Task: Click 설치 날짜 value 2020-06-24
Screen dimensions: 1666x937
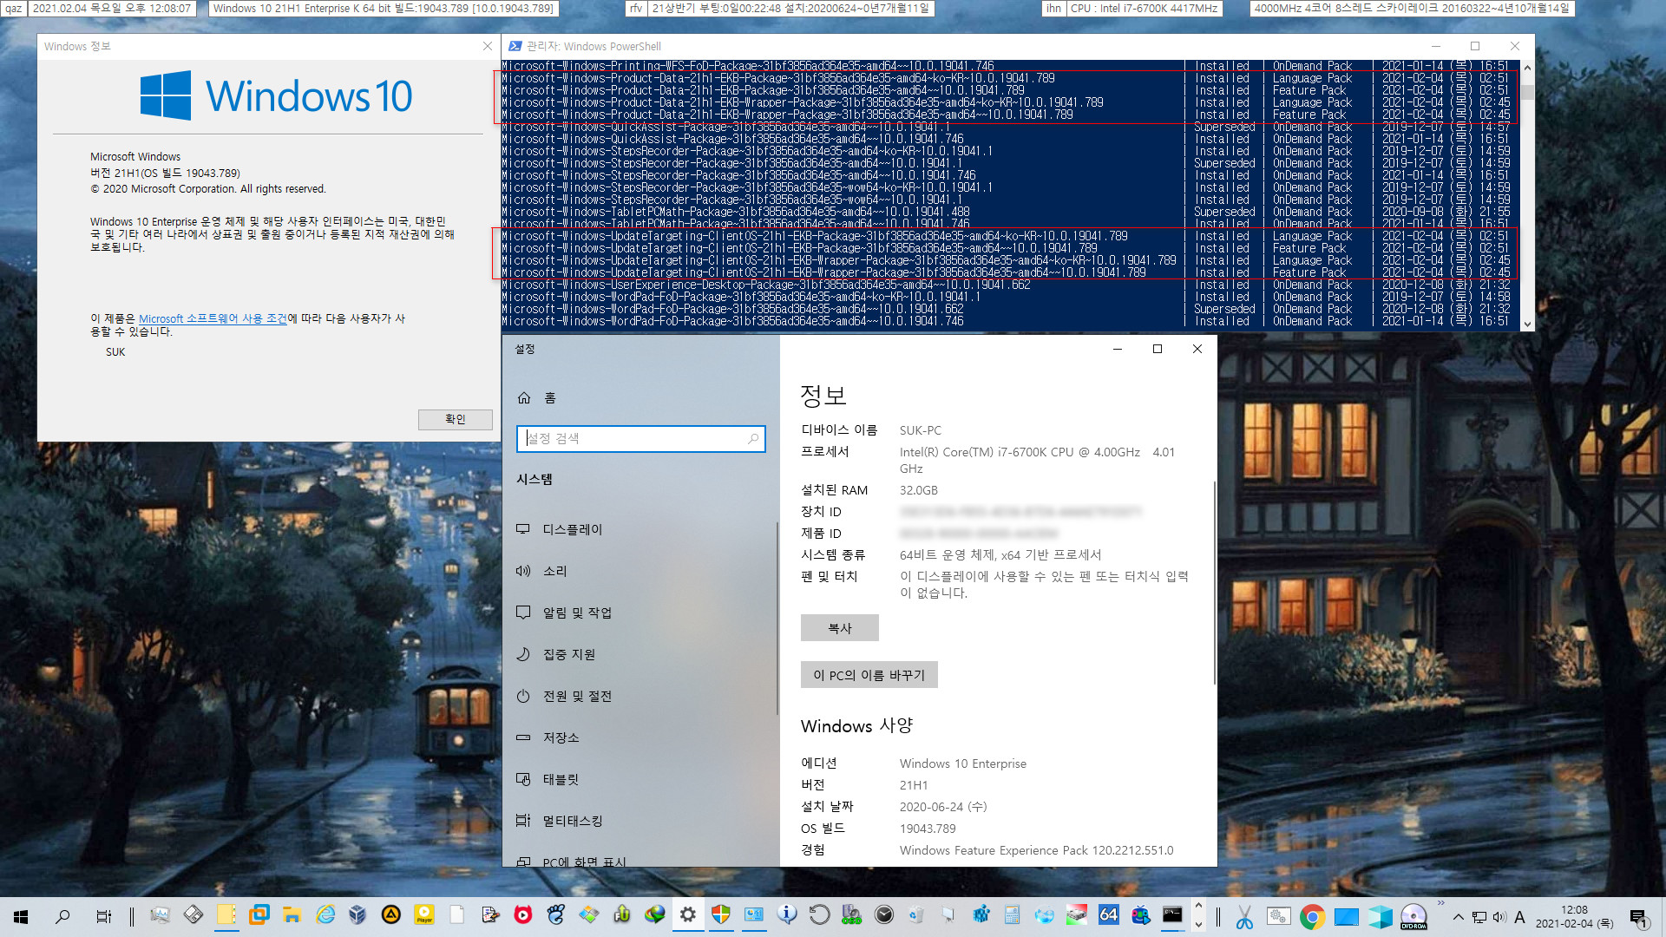Action: pos(942,807)
